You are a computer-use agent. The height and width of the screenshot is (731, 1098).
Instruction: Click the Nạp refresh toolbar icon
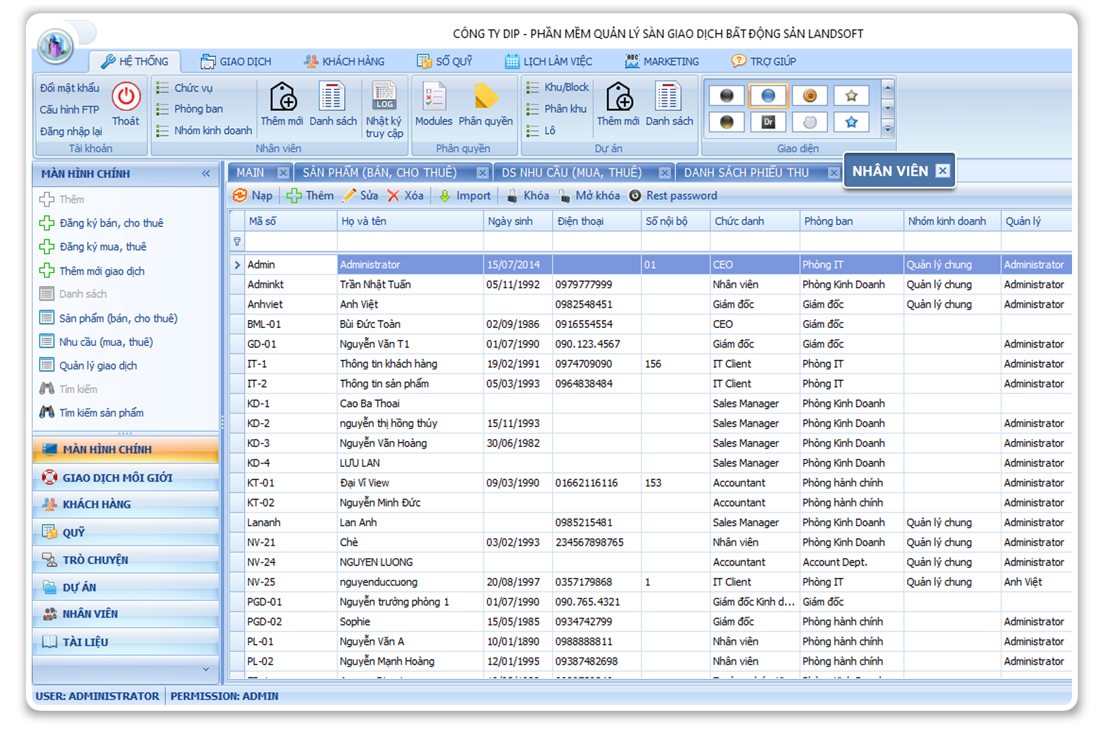point(240,196)
